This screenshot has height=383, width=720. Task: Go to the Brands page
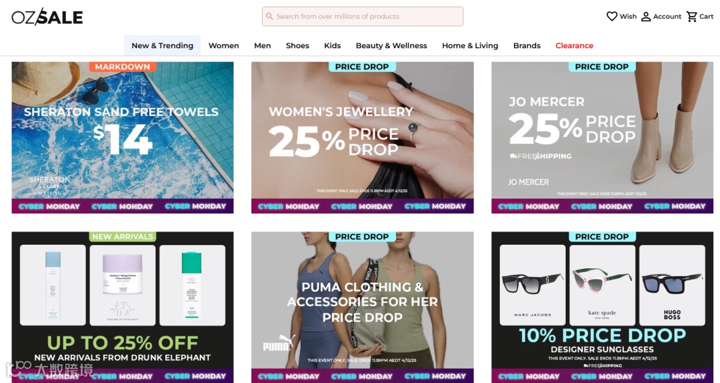[527, 45]
